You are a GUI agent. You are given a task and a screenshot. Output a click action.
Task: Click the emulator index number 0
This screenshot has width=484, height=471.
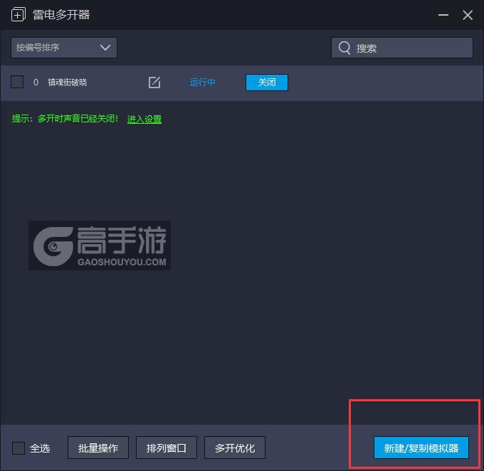(x=36, y=83)
